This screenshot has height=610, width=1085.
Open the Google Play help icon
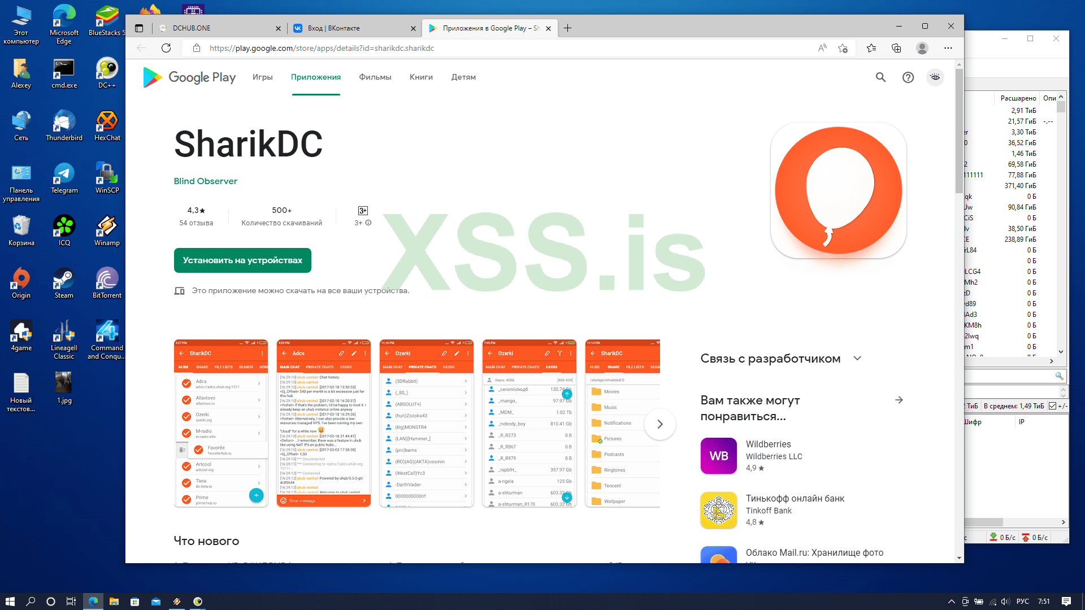coord(908,77)
